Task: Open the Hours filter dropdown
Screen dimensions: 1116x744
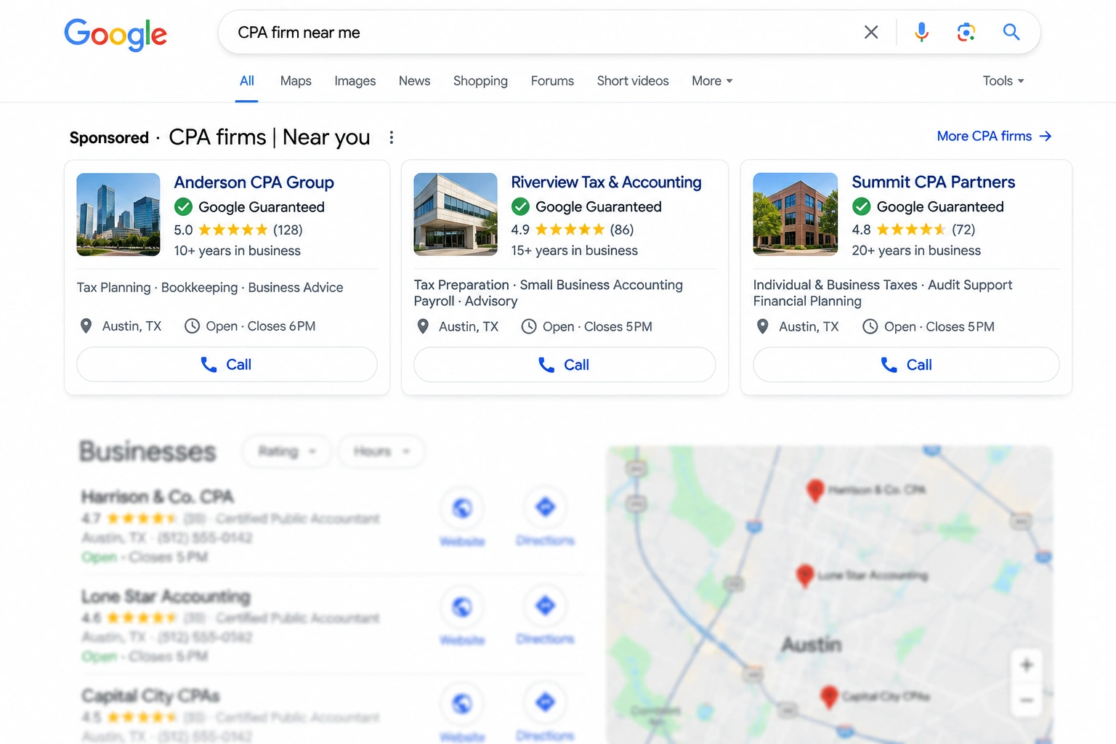Action: (x=381, y=451)
